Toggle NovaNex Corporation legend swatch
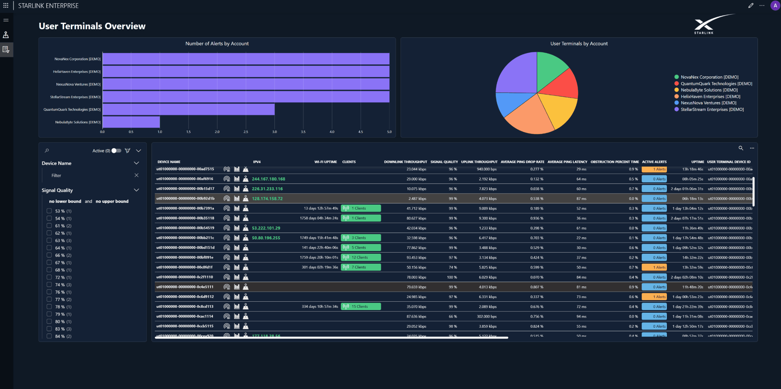 (677, 77)
